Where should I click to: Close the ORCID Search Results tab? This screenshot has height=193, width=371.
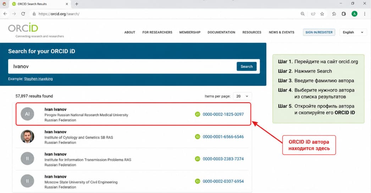[x=67, y=4]
